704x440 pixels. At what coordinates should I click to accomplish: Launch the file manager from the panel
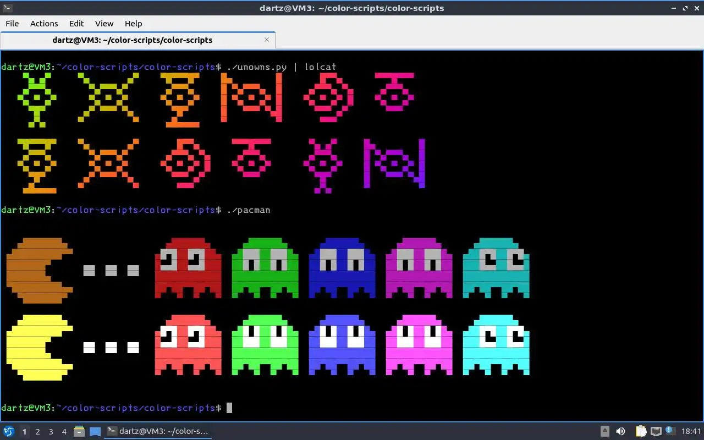point(79,431)
